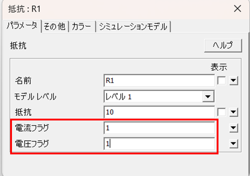Image resolution: width=250 pixels, height=176 pixels.
Task: Open the arrow menu beside 名前 checkbox
Action: coord(234,81)
